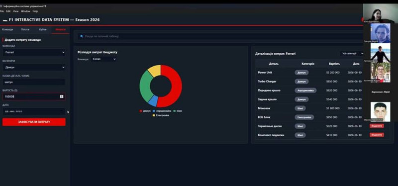398x186 pixels.
Task: Click the car logo beside F1 INTERACTIVE DATA SYSTEM
Action: point(5,20)
